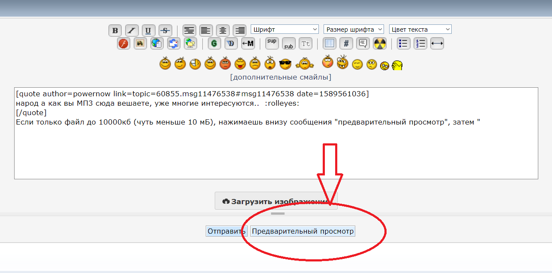
Task: Insert a Flash object
Action: pos(124,43)
